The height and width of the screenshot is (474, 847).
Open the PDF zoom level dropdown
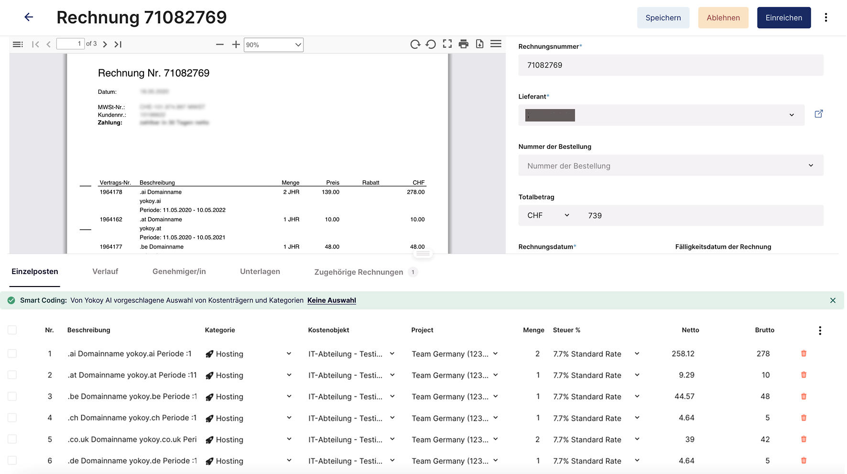point(273,45)
